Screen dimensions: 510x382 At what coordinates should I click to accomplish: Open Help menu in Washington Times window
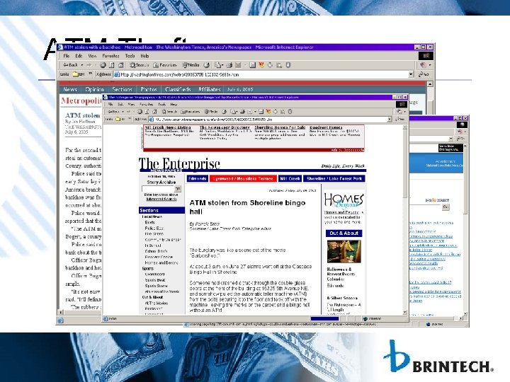pos(144,56)
